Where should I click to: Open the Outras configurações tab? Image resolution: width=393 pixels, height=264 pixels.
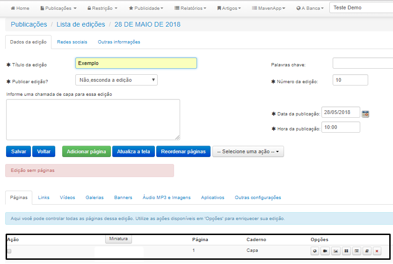tap(258, 198)
